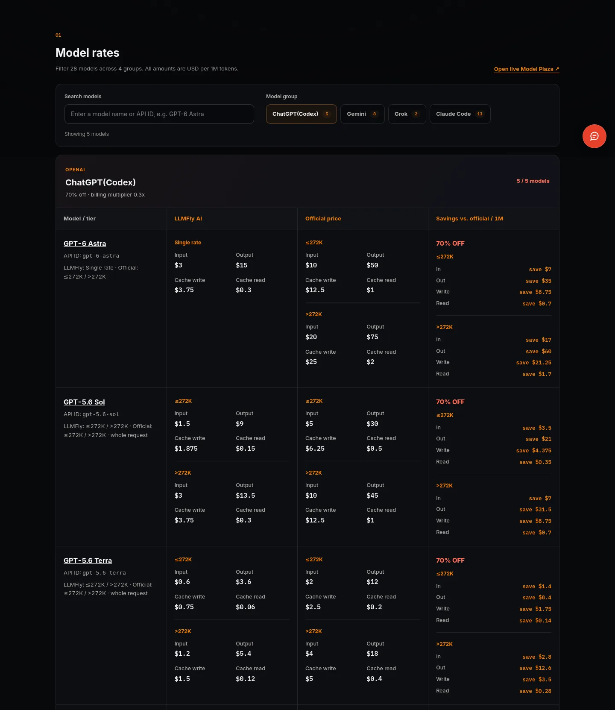Open the GPT-5.6 Terra model link

click(88, 560)
